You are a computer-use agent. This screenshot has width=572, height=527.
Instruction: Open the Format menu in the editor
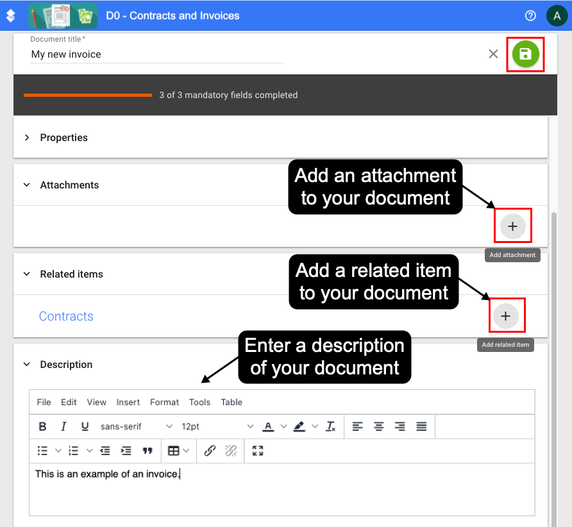point(164,402)
